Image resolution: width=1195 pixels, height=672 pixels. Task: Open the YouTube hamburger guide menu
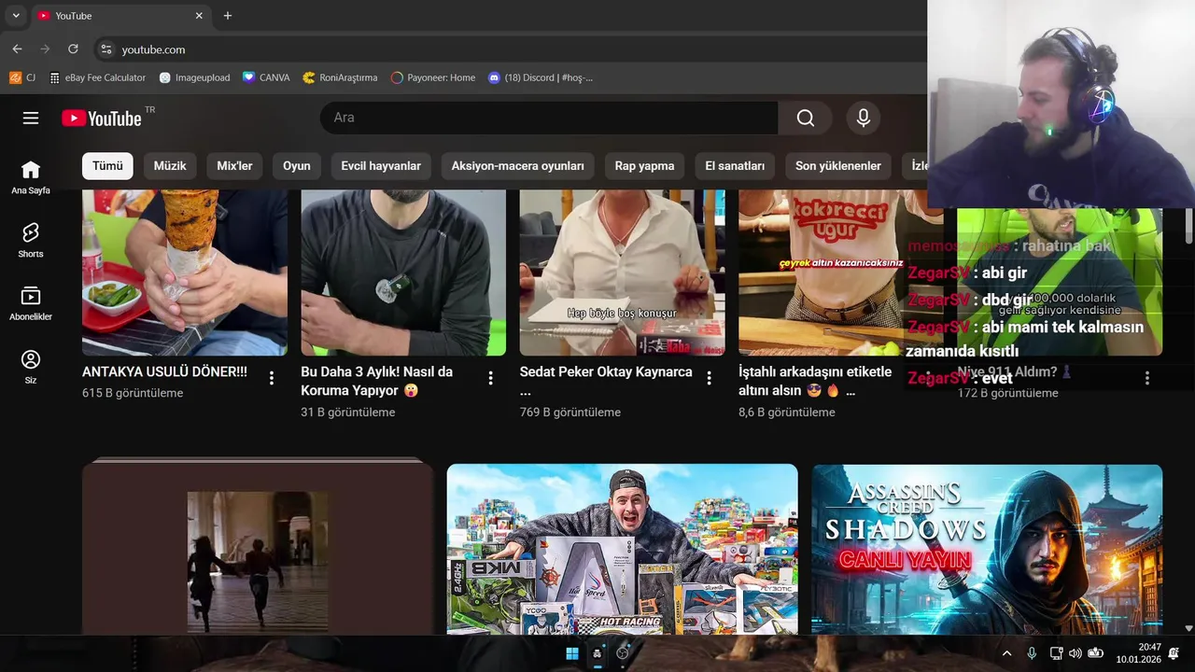pos(31,118)
